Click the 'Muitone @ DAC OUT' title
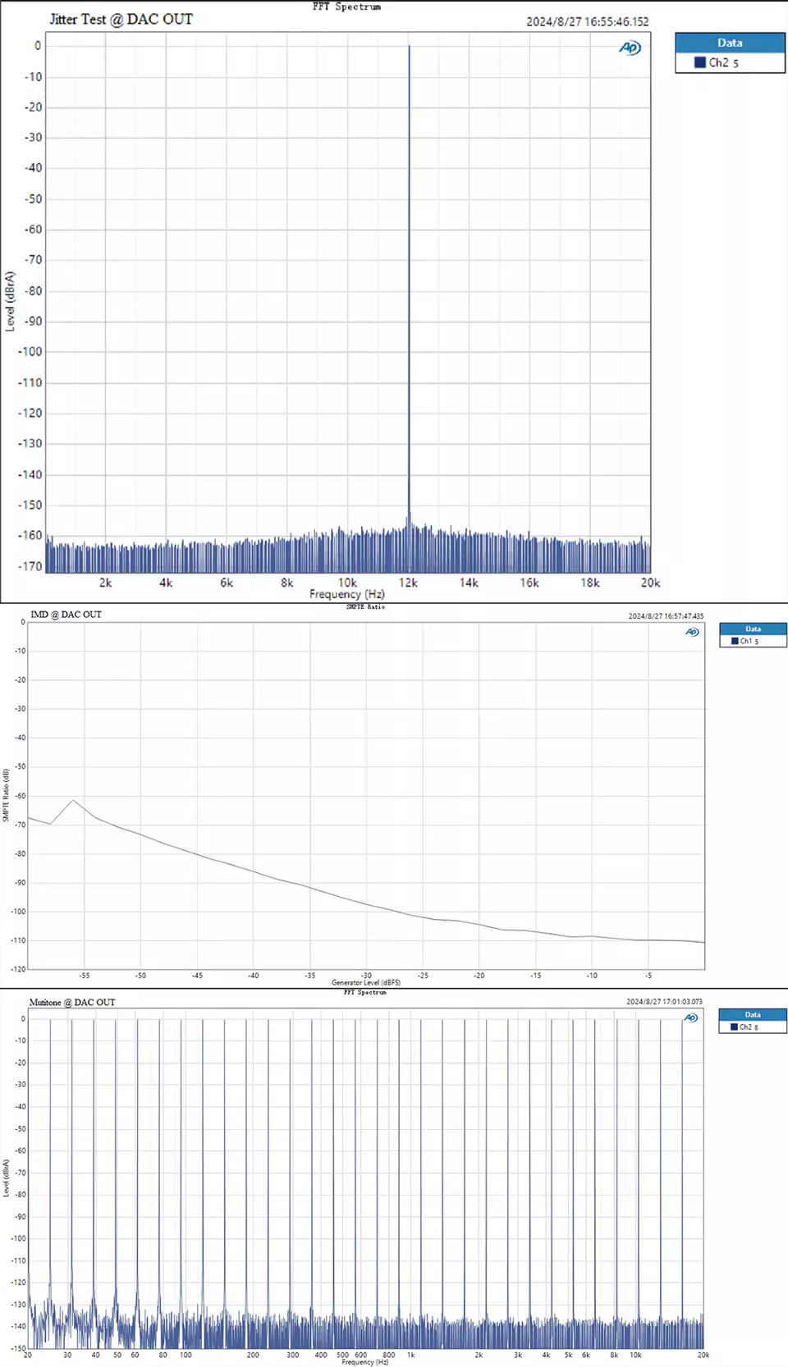The image size is (788, 1367). point(72,1002)
